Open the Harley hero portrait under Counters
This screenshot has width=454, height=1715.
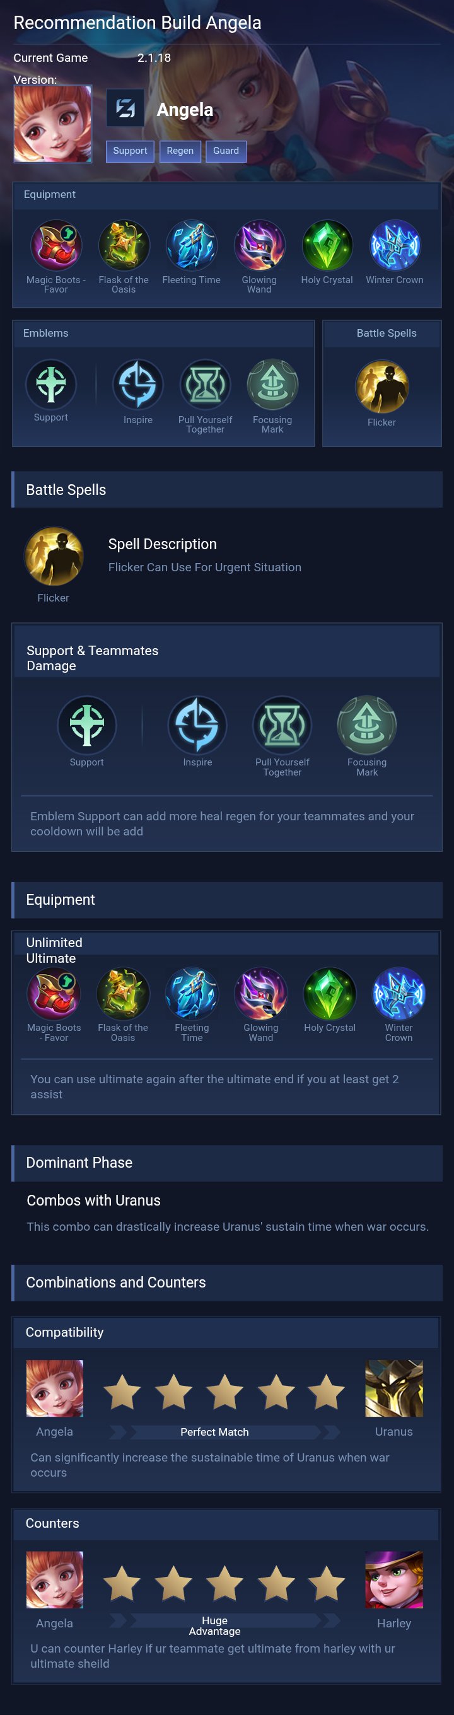tap(394, 1579)
